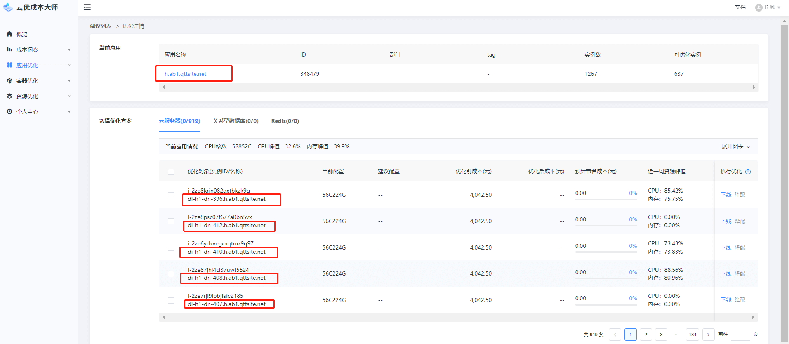The image size is (789, 344).
Task: Click the 成本洞察 bar chart icon
Action: pos(9,49)
